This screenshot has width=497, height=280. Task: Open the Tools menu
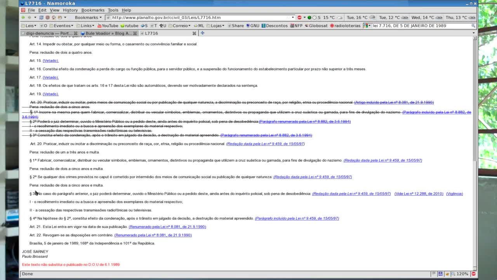pyautogui.click(x=113, y=10)
